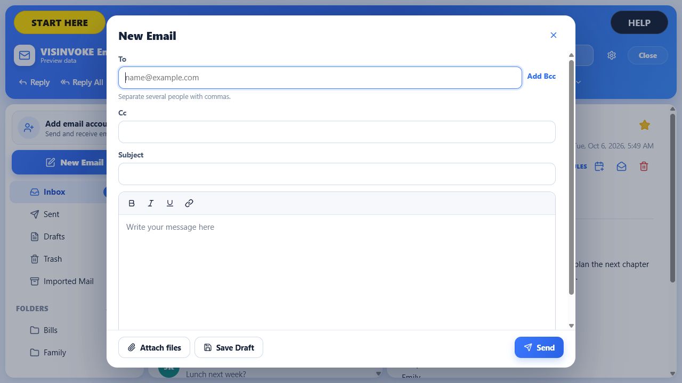This screenshot has width=682, height=383.
Task: Toggle bold formatting in the message editor
Action: pos(132,203)
